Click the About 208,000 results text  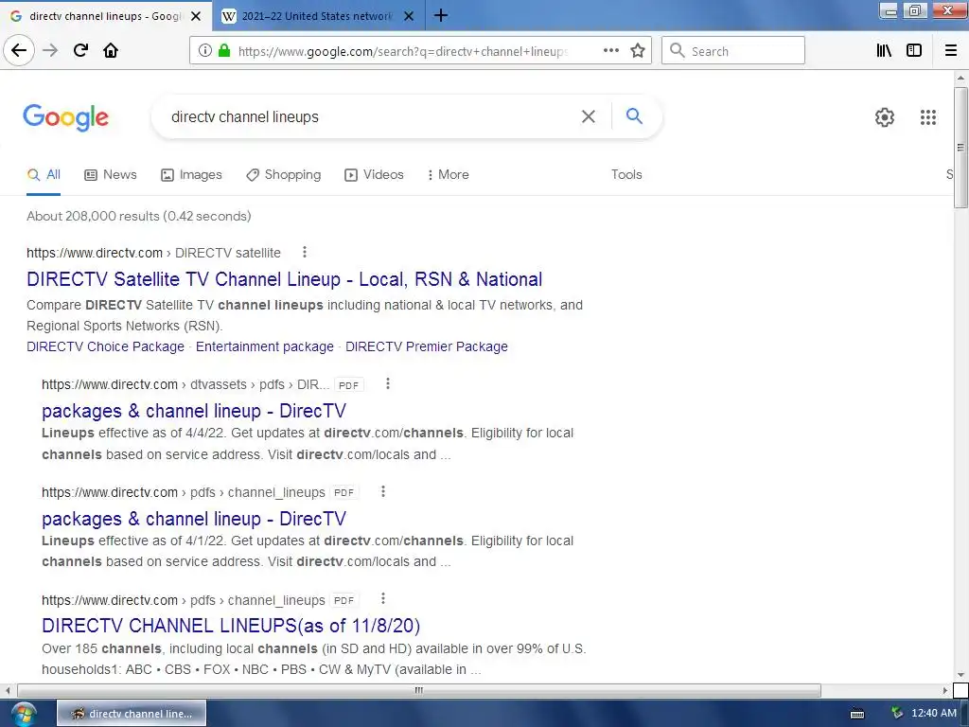click(x=138, y=217)
